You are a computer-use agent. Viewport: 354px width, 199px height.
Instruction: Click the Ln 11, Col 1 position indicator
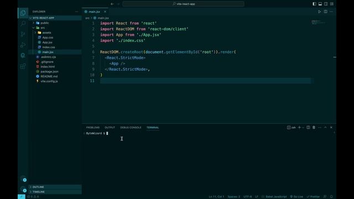coord(216,197)
